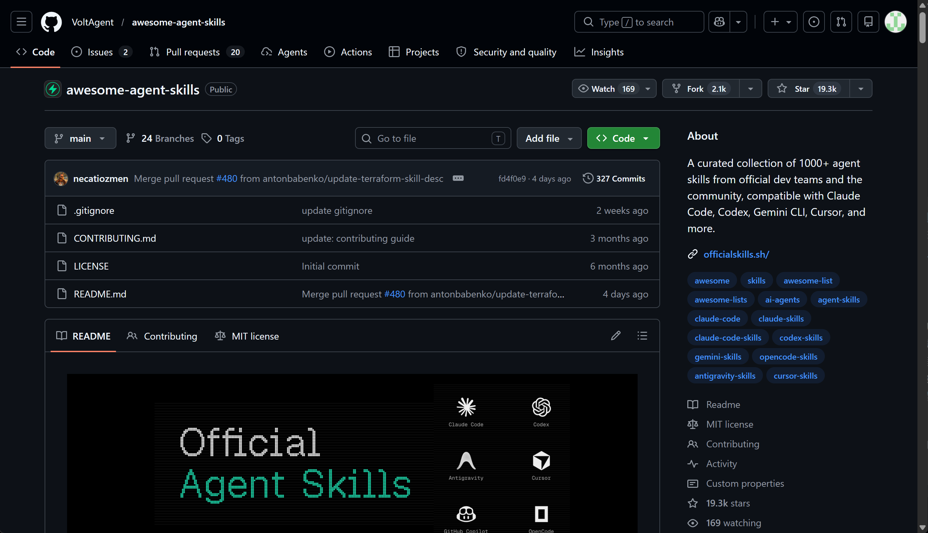Select the Contributing tab in README panel
The width and height of the screenshot is (928, 533).
point(162,336)
